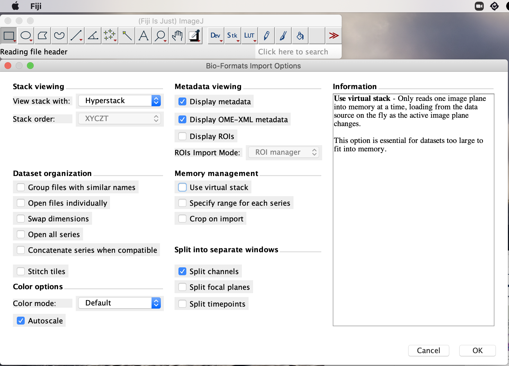Screen dimensions: 509x366
Task: Check Split focal planes
Action: click(x=182, y=287)
